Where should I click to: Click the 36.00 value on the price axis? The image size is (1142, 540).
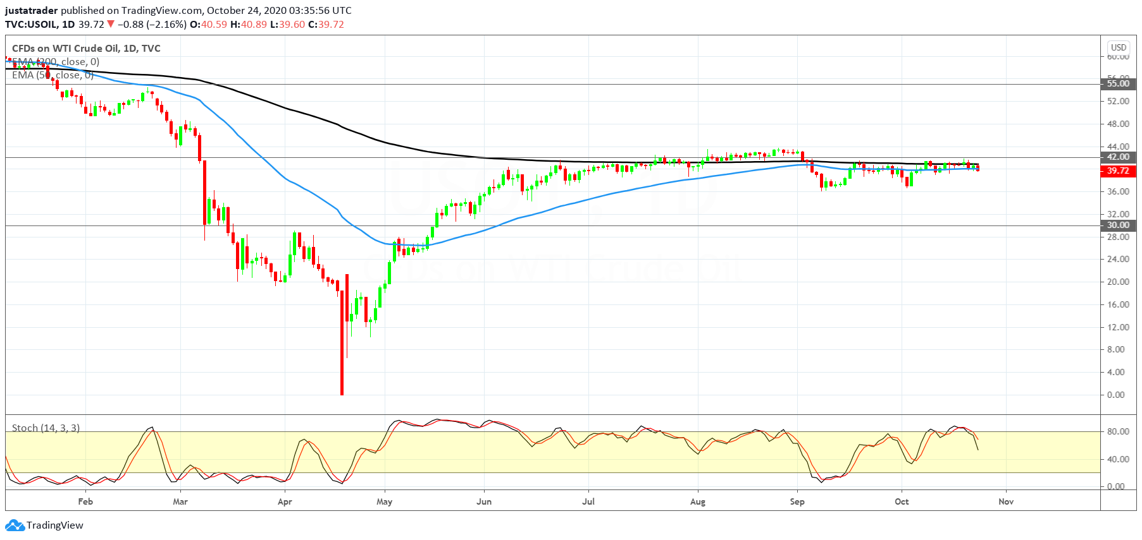[1118, 191]
